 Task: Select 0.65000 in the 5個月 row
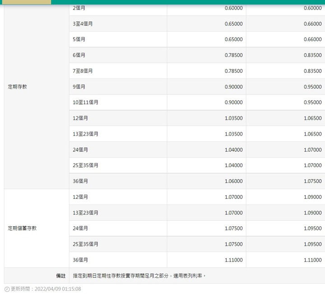[x=234, y=39]
